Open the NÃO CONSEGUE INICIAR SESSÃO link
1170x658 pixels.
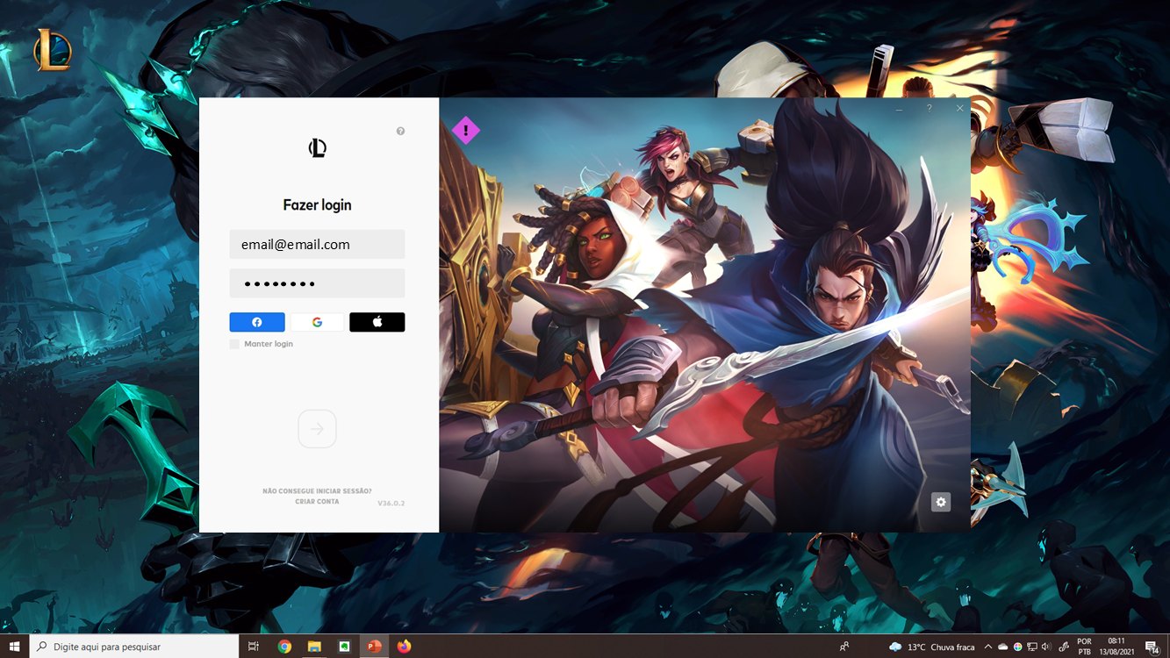pyautogui.click(x=317, y=491)
